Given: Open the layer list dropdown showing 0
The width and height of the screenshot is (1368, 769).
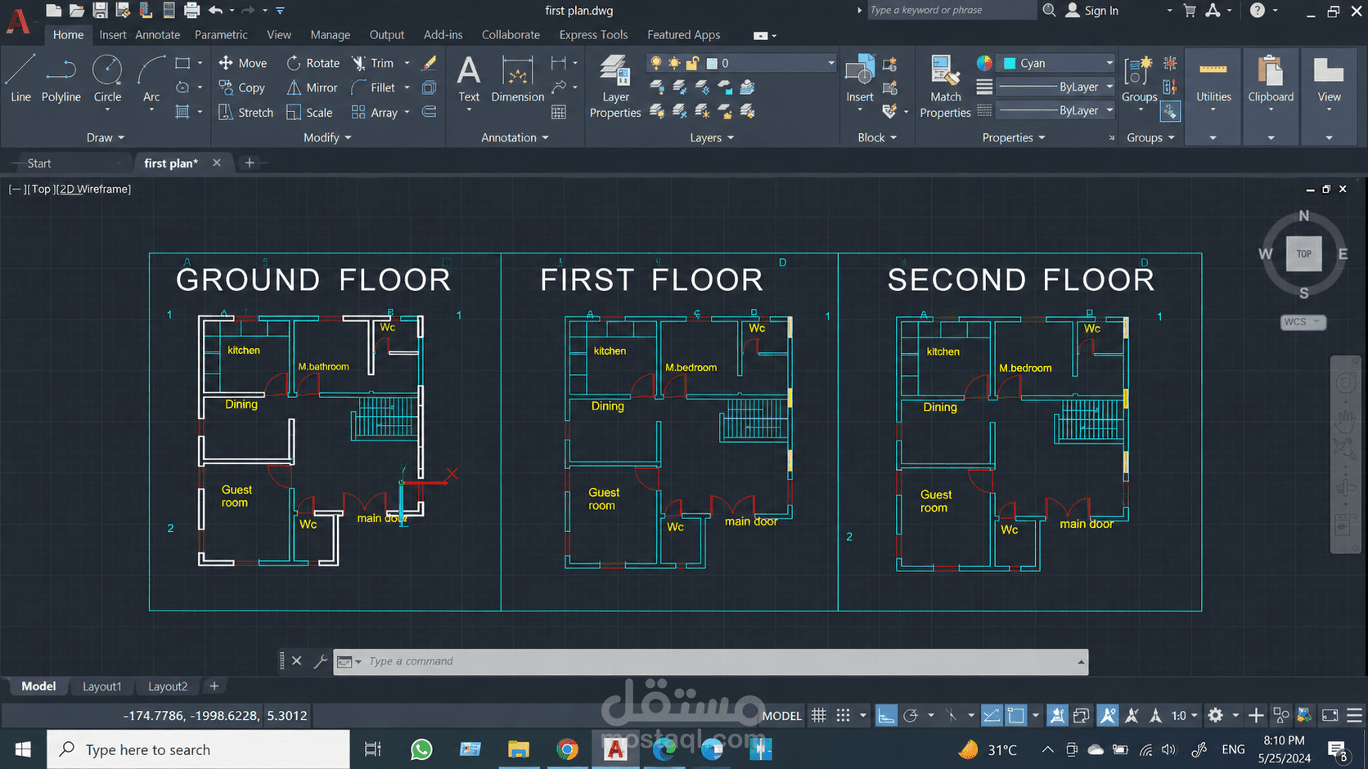Looking at the screenshot, I should pyautogui.click(x=830, y=63).
